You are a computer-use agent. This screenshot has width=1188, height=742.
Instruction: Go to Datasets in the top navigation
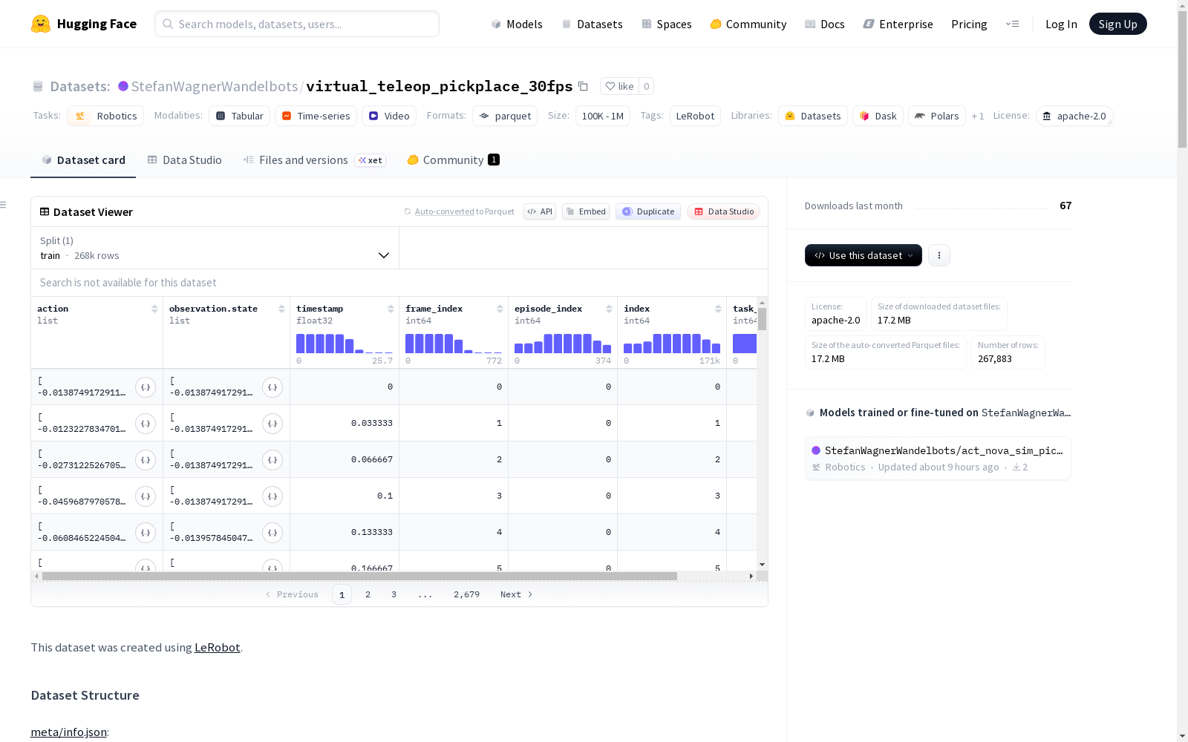coord(592,24)
